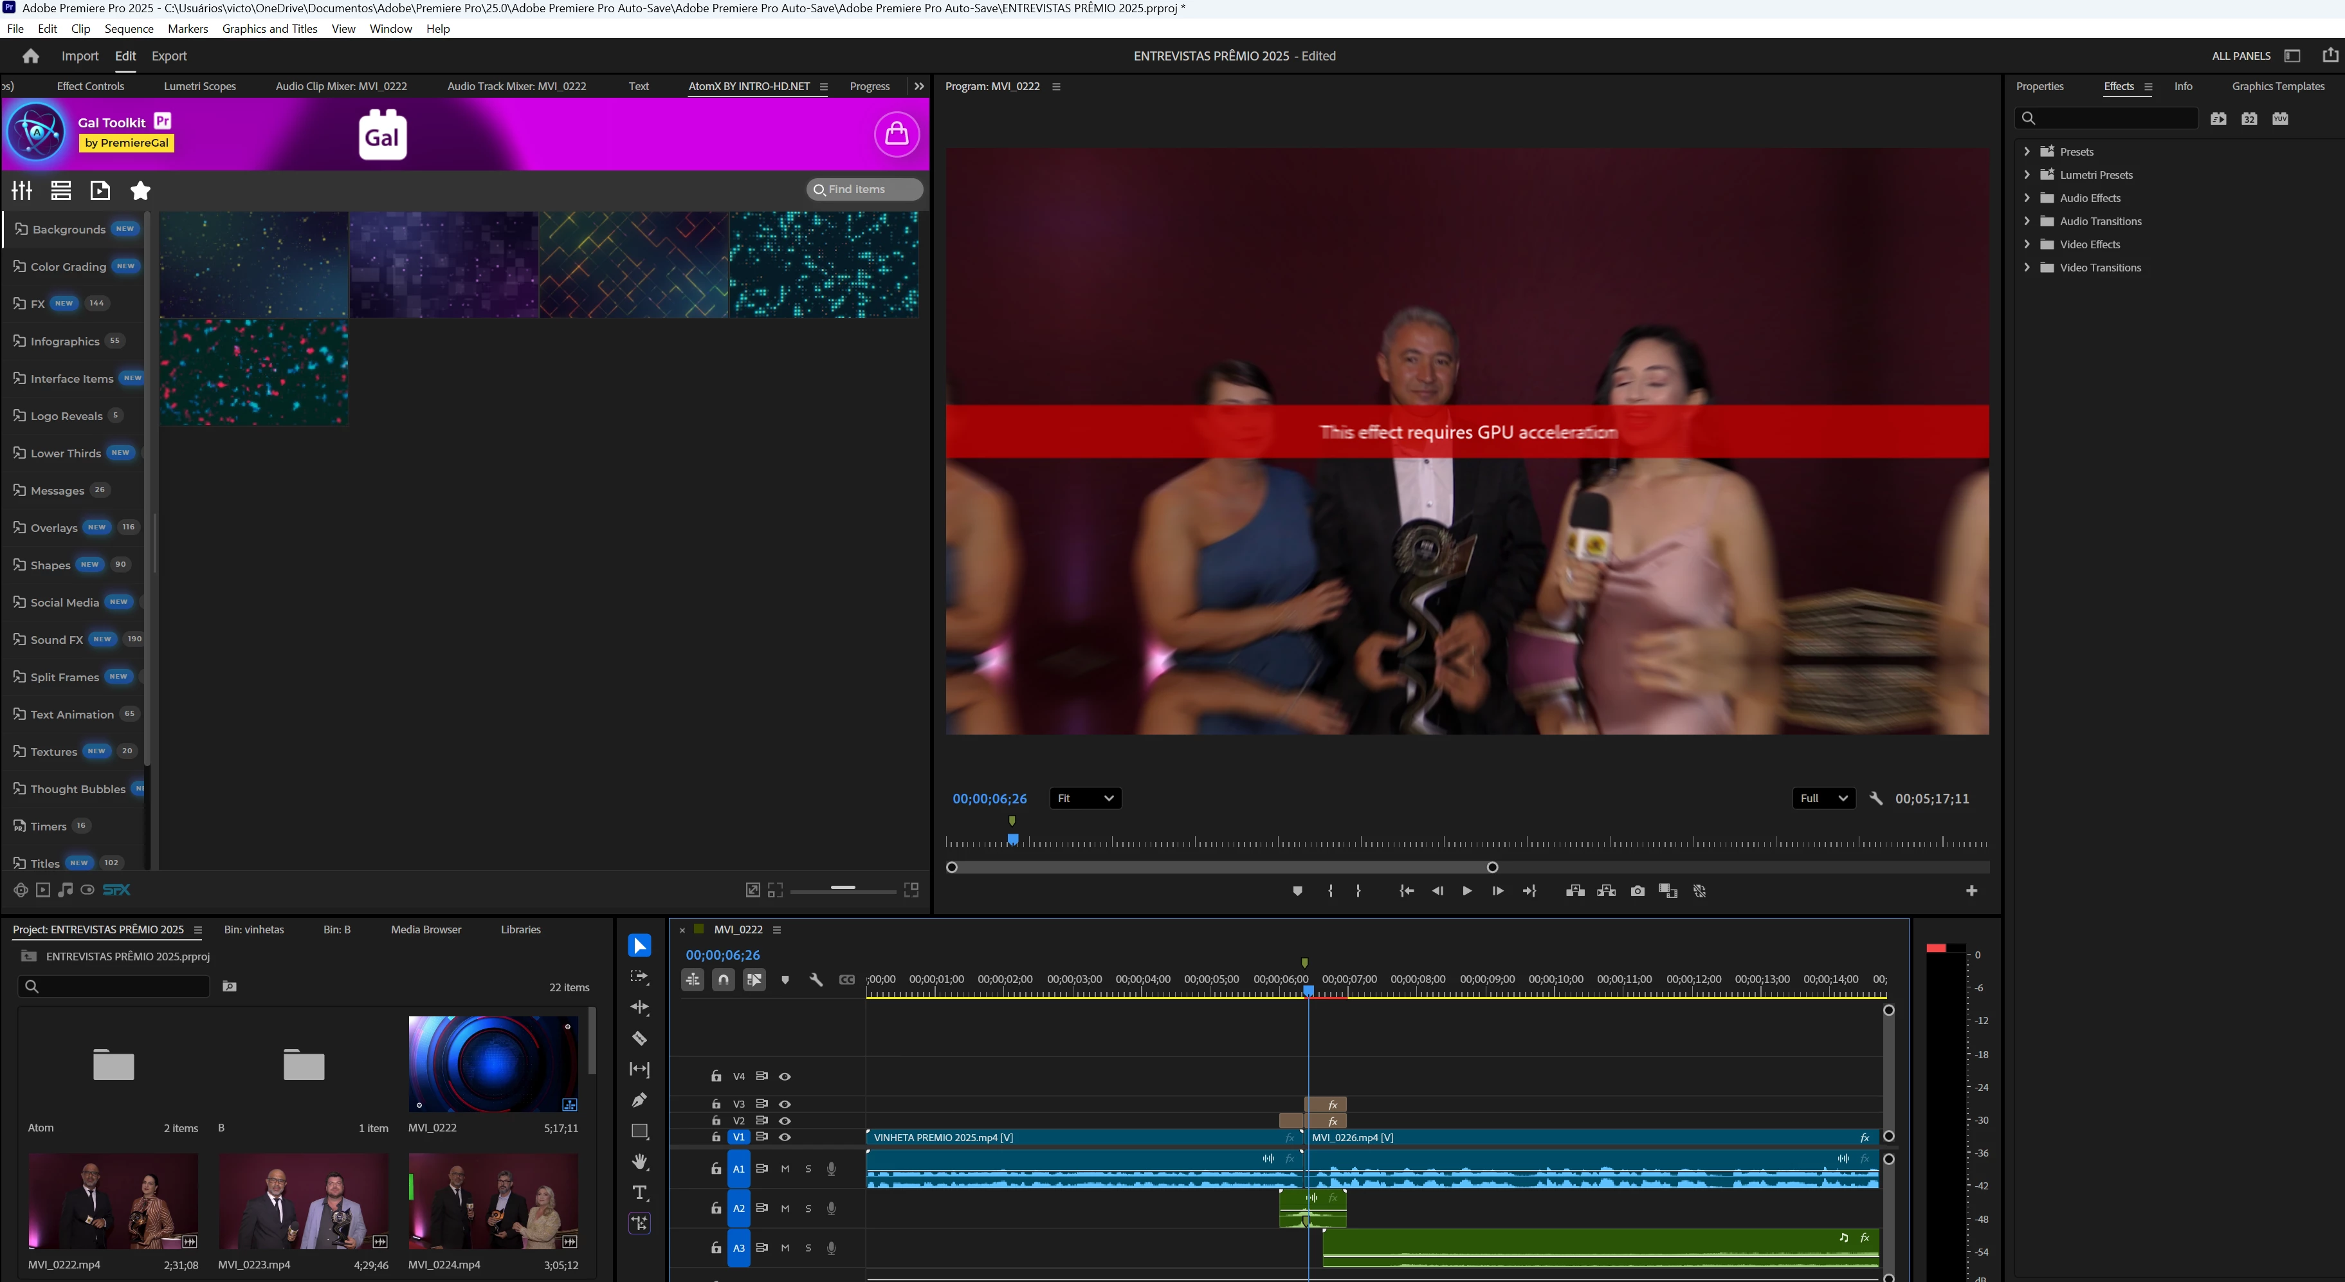
Task: Open the Fit zoom level dropdown
Action: (x=1085, y=798)
